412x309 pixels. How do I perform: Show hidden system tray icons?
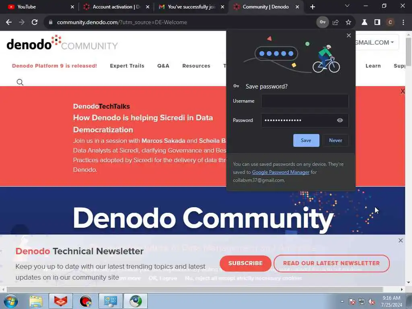pos(342,302)
